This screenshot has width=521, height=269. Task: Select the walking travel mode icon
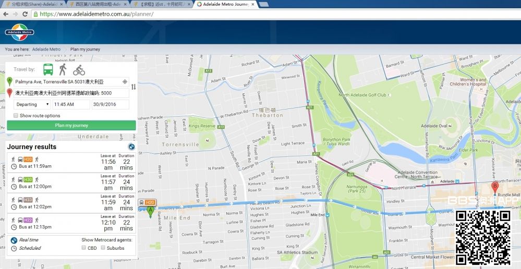63,69
